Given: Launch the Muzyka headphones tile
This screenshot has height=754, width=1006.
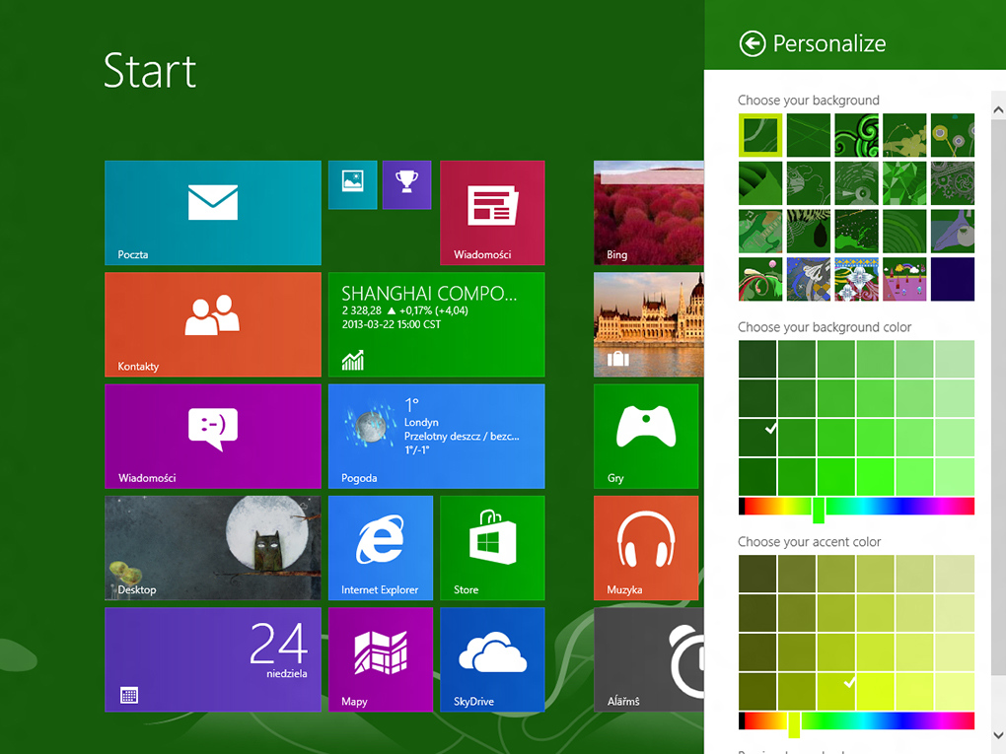Looking at the screenshot, I should pos(645,548).
